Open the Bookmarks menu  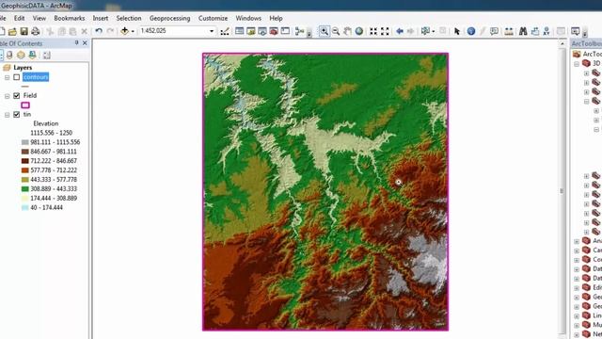(70, 18)
